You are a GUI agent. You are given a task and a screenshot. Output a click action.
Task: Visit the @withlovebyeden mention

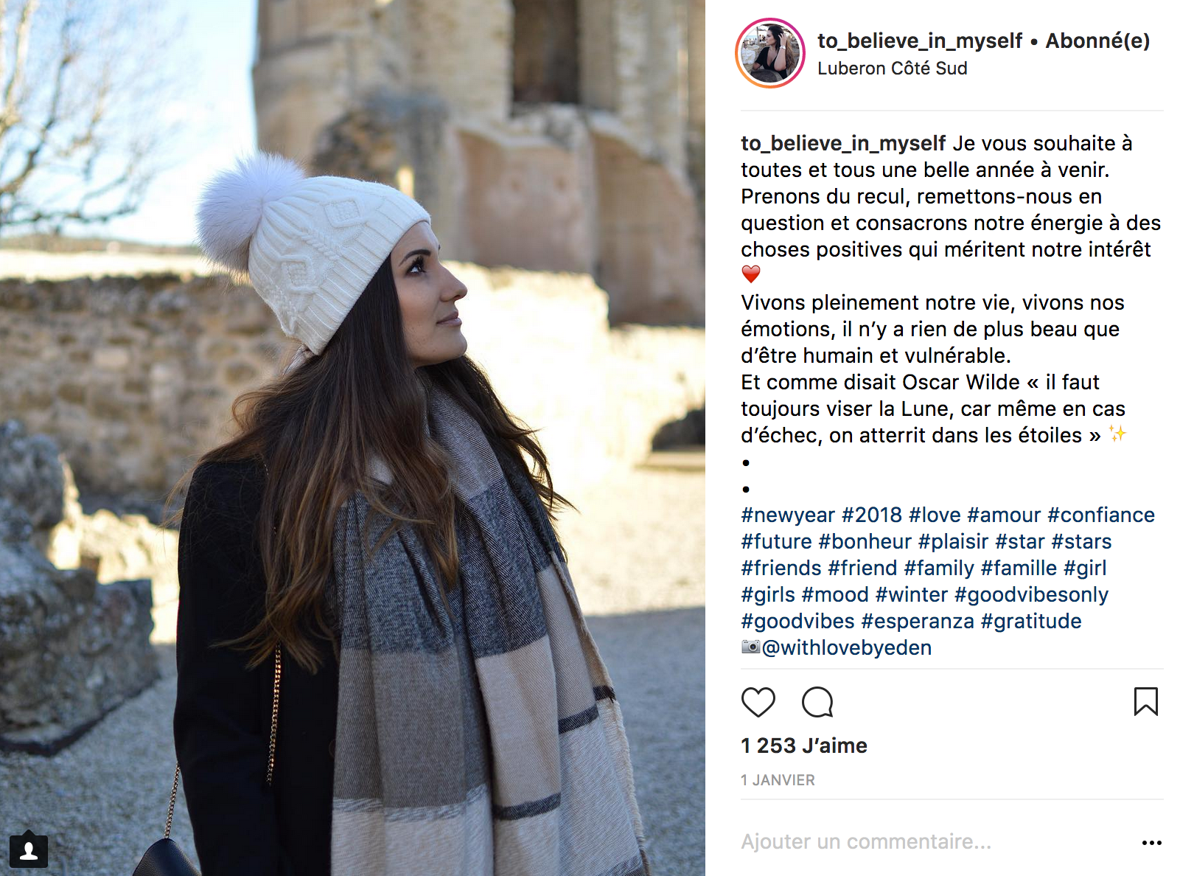[x=846, y=647]
